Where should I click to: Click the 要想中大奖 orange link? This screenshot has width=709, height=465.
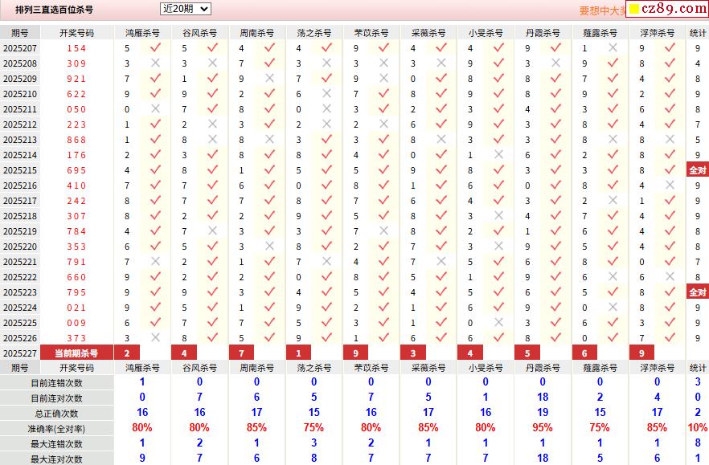click(x=602, y=10)
